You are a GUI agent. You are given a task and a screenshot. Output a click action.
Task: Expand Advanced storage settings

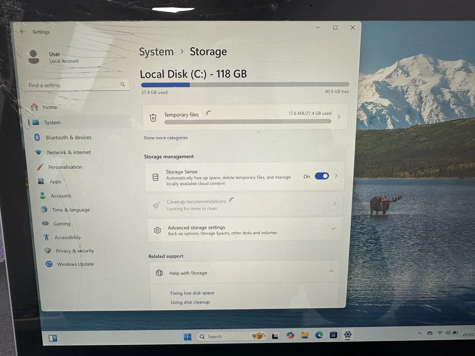(x=333, y=228)
